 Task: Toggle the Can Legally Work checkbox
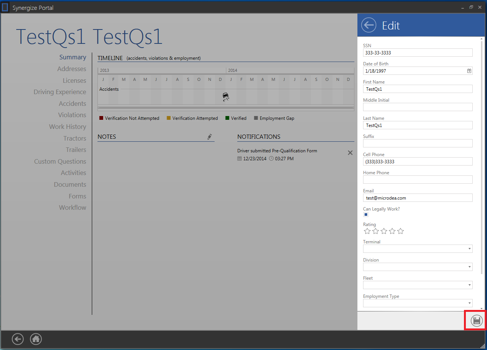(x=366, y=215)
